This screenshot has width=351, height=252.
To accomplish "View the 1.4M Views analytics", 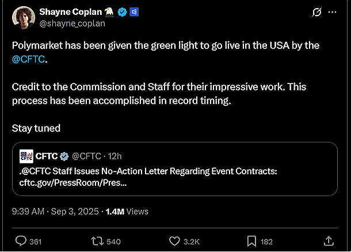I will click(126, 211).
